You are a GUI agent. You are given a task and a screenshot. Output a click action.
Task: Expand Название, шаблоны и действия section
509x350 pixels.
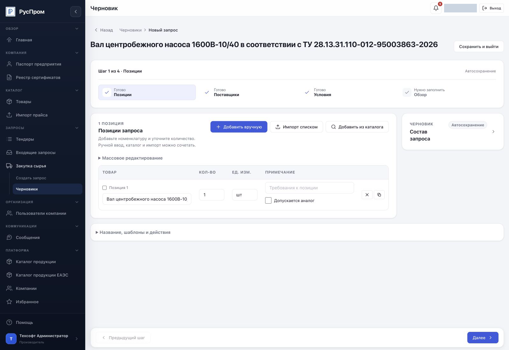133,232
